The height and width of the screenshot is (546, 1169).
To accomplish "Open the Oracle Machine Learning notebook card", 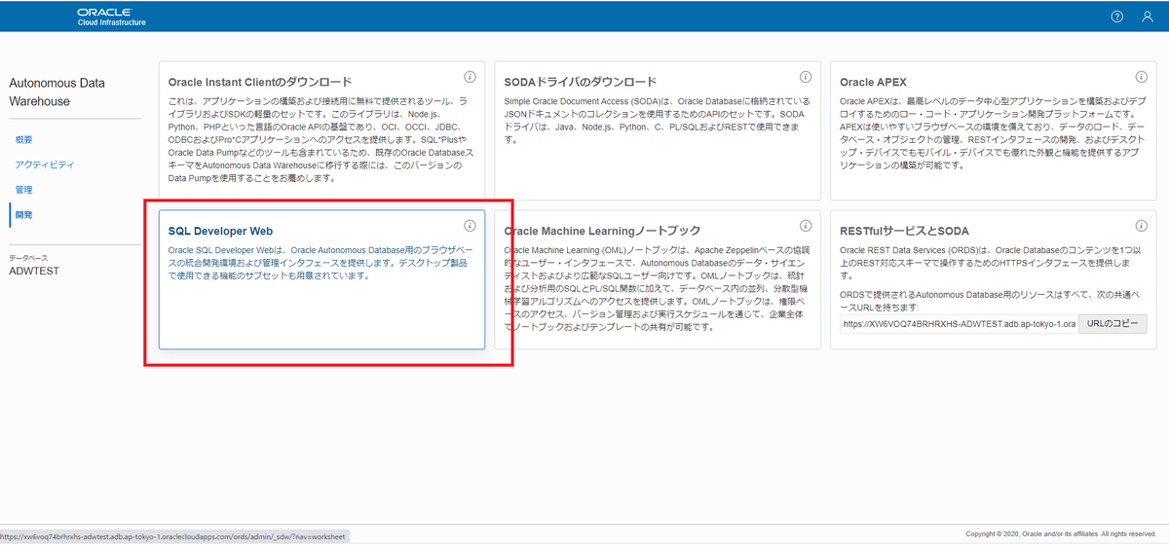I will pos(658,279).
